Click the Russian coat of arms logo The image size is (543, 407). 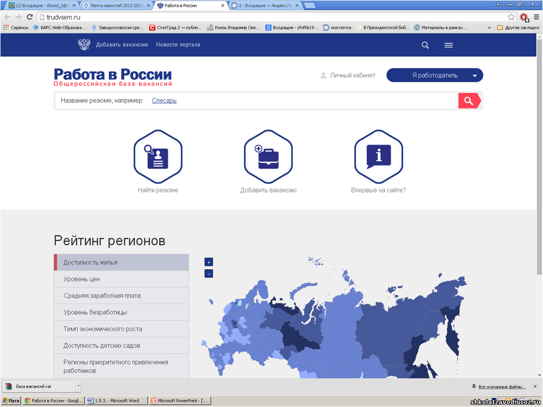click(x=84, y=45)
